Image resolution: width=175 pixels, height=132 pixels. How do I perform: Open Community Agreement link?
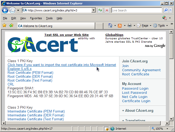pyautogui.click(x=141, y=70)
